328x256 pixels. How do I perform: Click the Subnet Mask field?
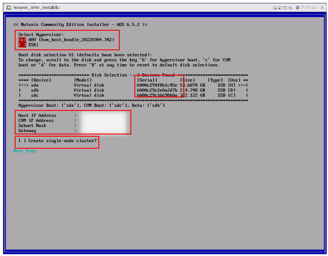pos(103,126)
